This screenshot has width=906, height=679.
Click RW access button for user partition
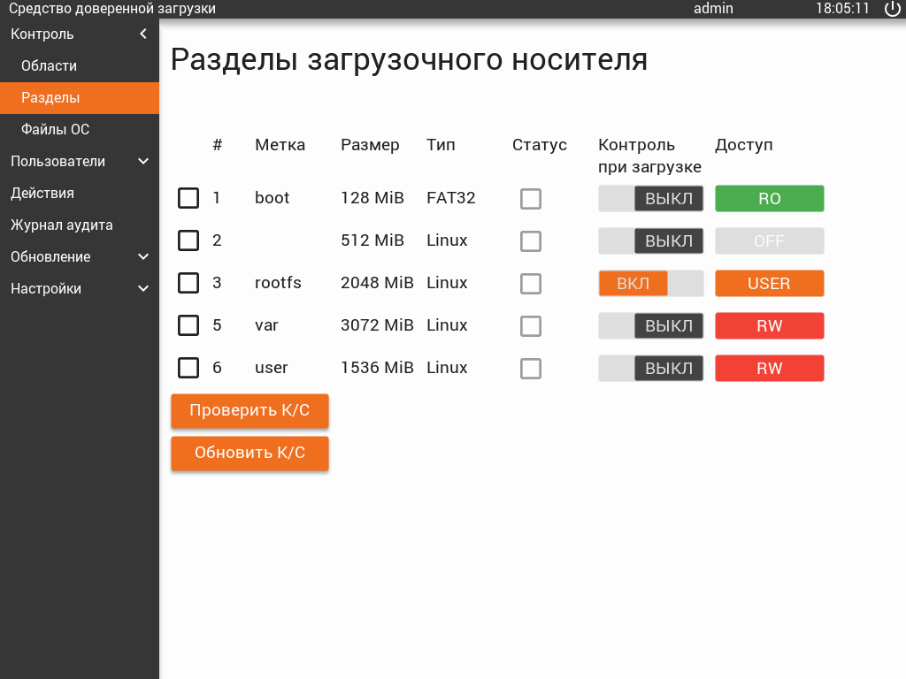tap(769, 369)
